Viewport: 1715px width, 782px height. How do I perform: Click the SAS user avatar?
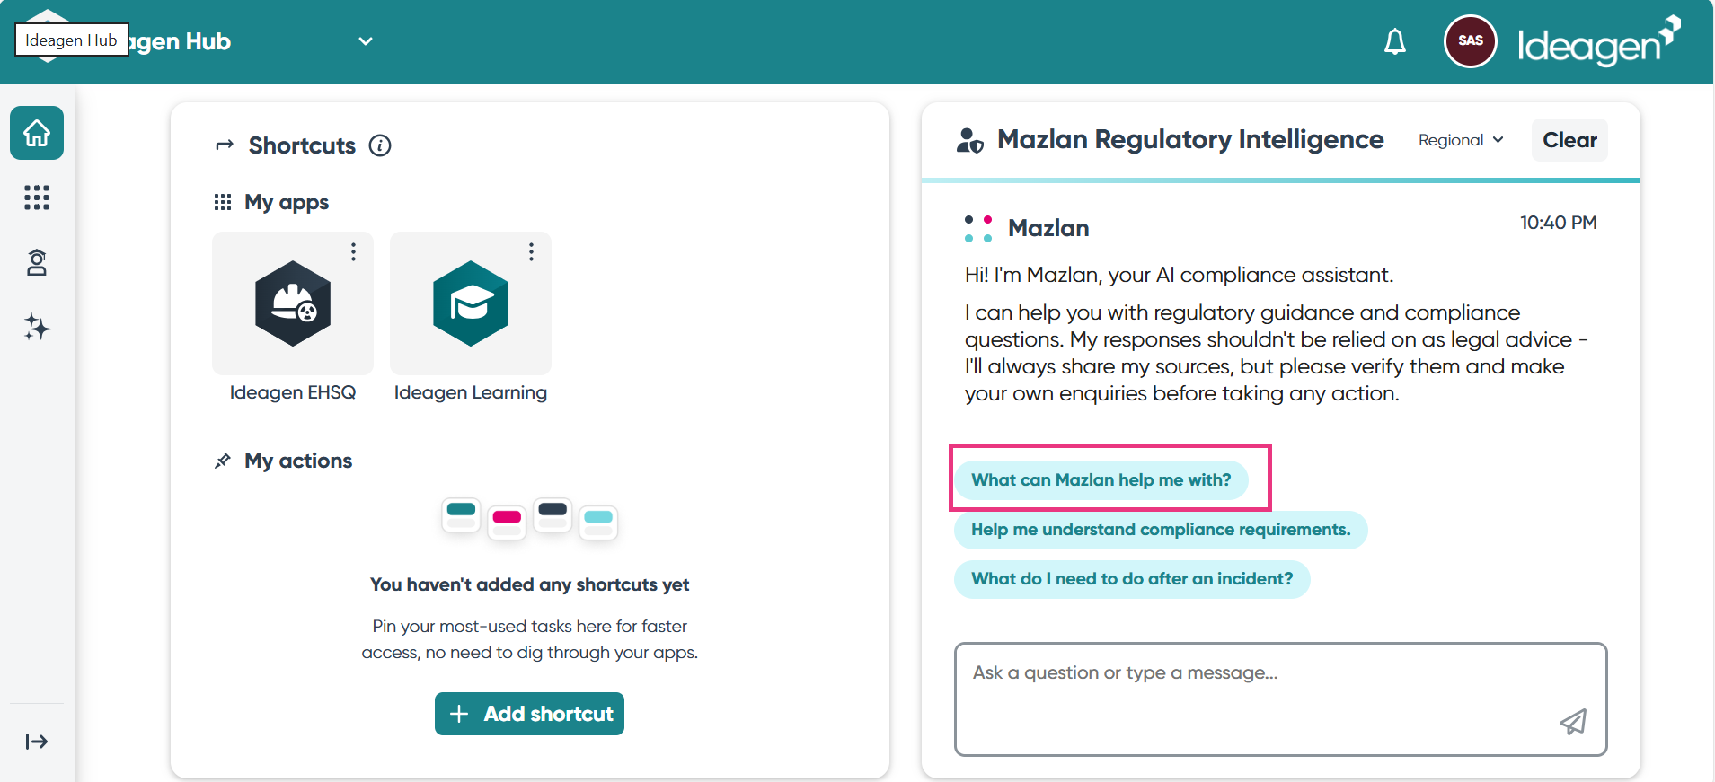point(1470,41)
